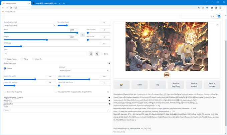The height and width of the screenshot is (135, 227).
Task: Collapse the Tiled Diffusion section
Action: pos(109,63)
